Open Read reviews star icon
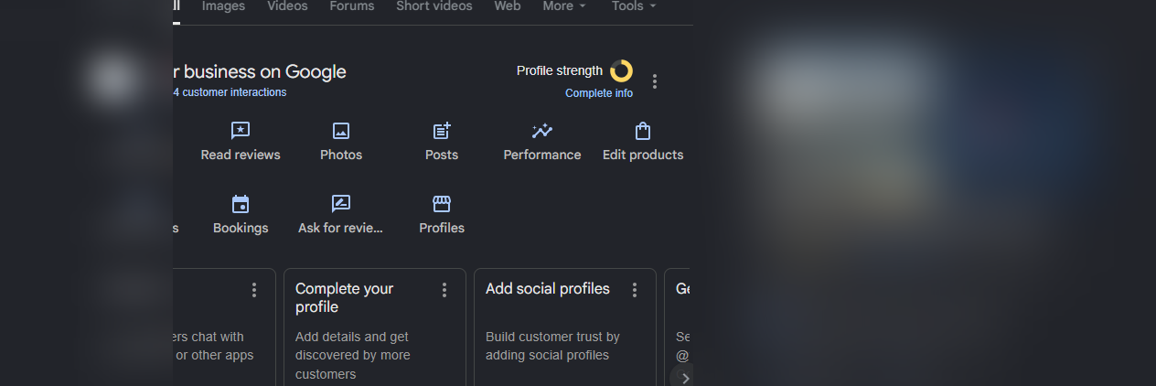Image resolution: width=1156 pixels, height=386 pixels. pos(241,131)
